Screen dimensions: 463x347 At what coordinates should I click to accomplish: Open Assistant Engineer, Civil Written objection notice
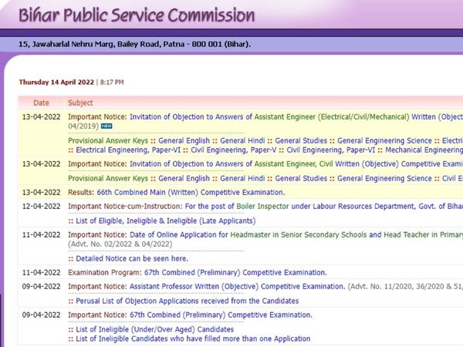(296, 164)
